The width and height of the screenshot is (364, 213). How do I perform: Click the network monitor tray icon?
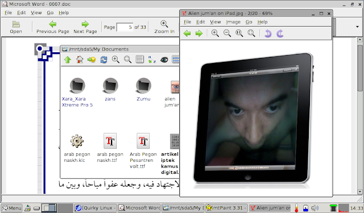point(333,208)
